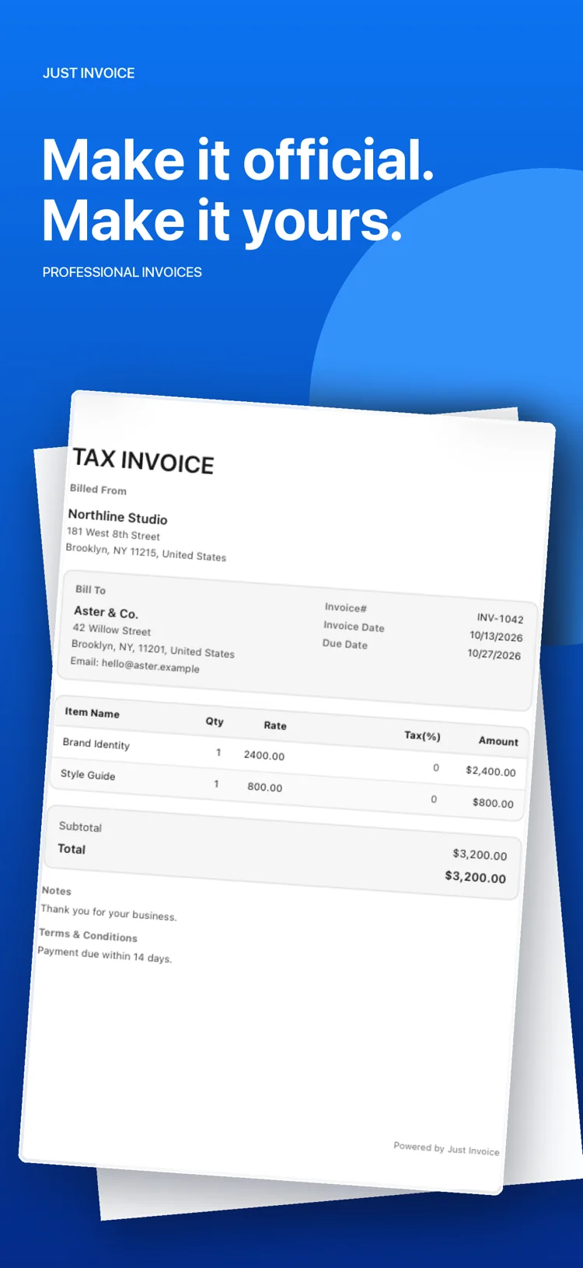Click the 'Tax(%)' column header
Screen dimensions: 583x1268
click(422, 735)
